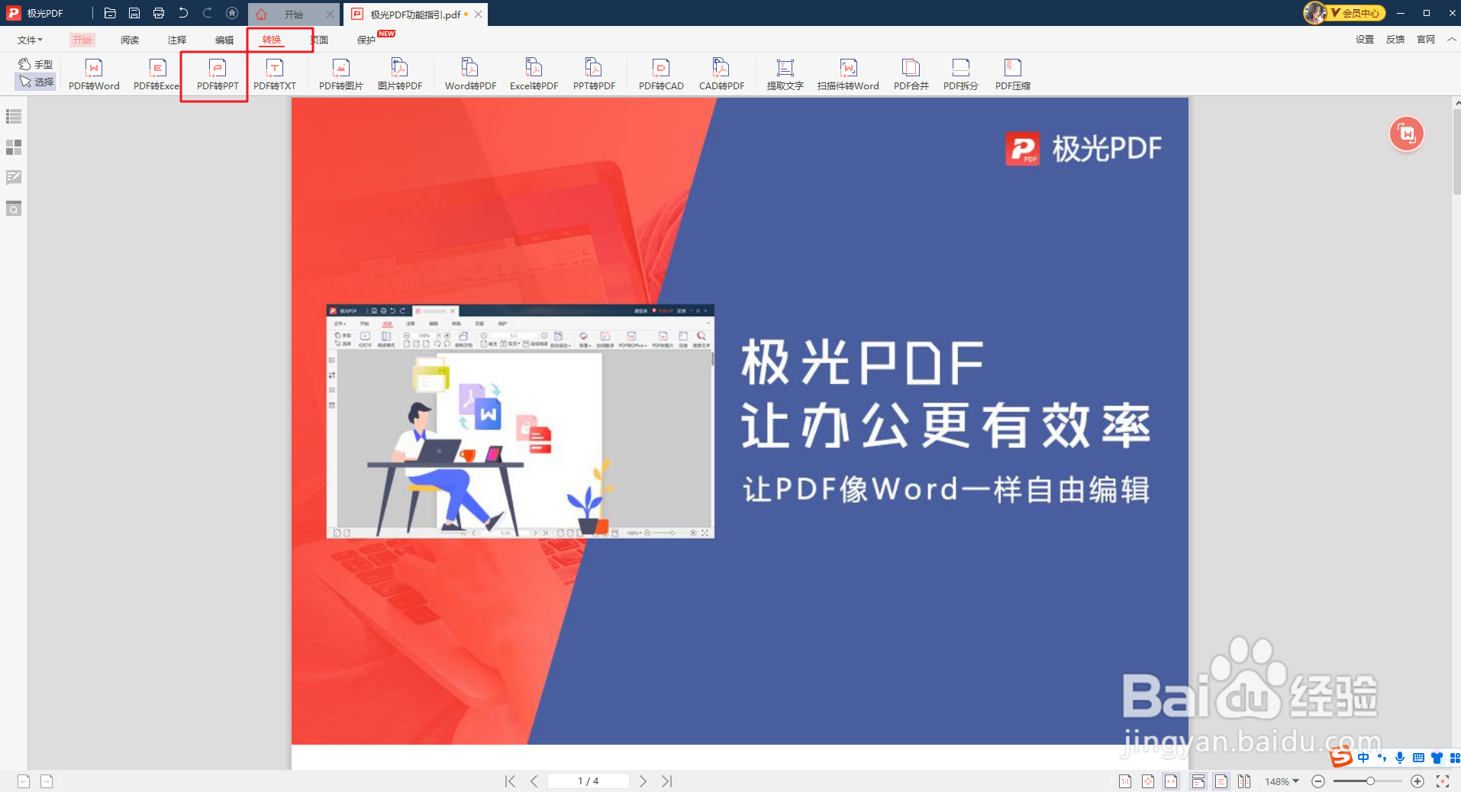Image resolution: width=1461 pixels, height=792 pixels.
Task: Activate the 选择 selection tool
Action: click(x=36, y=82)
